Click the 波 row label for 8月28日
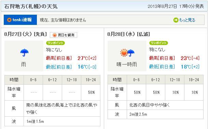Viewport: 209px width, 129px height. (117, 114)
